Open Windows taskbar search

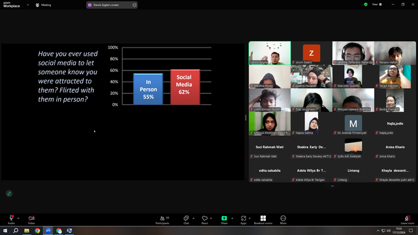(16, 230)
